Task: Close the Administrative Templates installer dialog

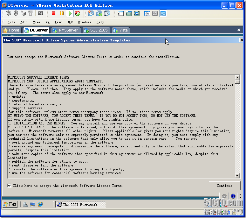Action: (241, 40)
